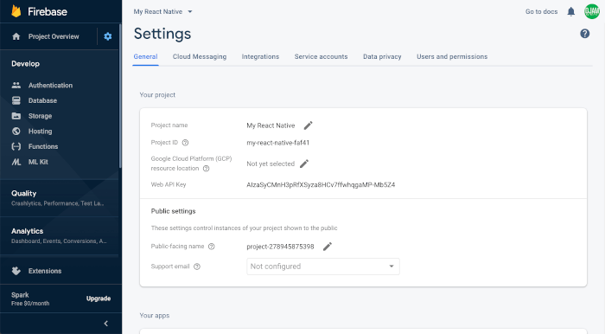Viewport: 605px width, 334px height.
Task: Click Go to docs link
Action: click(541, 11)
